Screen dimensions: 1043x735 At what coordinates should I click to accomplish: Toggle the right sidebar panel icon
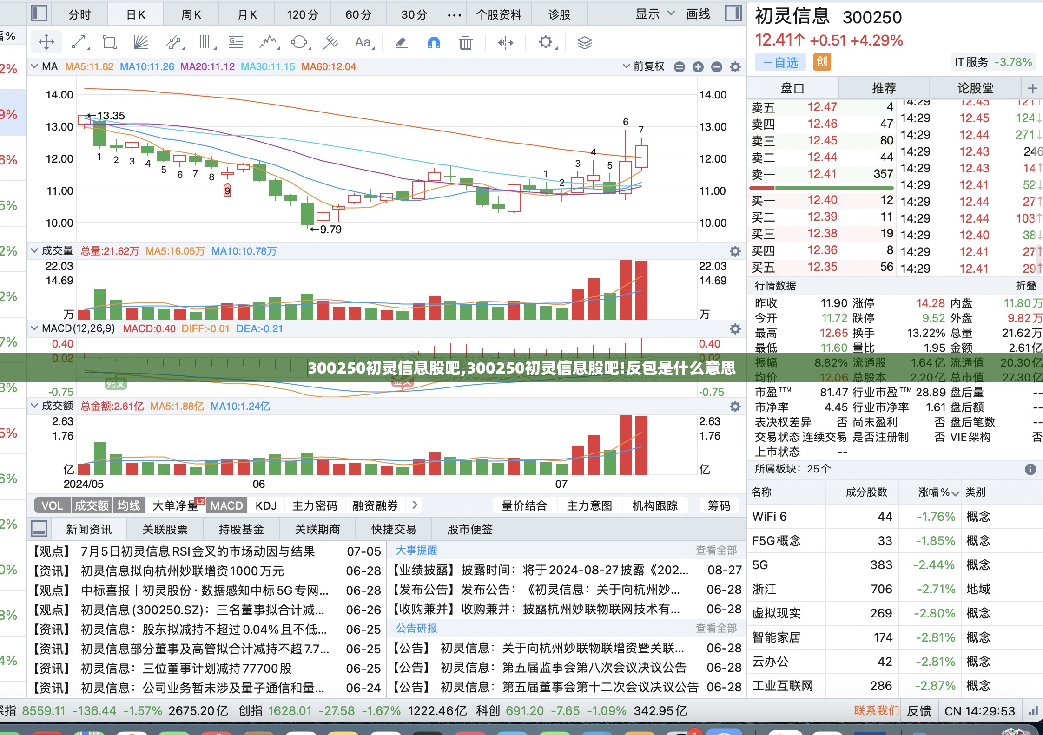click(x=733, y=13)
